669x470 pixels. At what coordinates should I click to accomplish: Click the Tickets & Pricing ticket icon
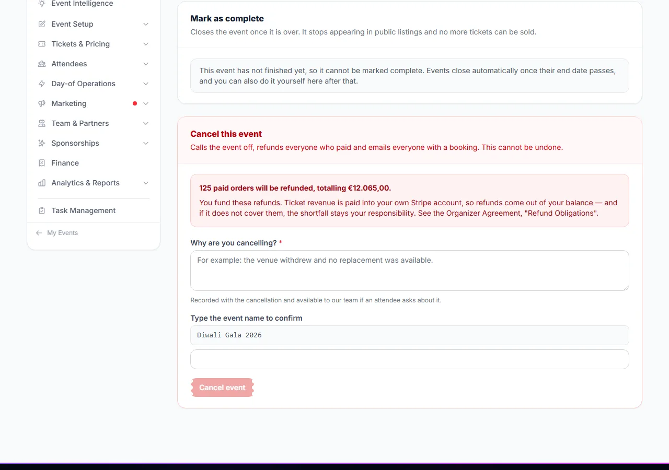tap(42, 44)
